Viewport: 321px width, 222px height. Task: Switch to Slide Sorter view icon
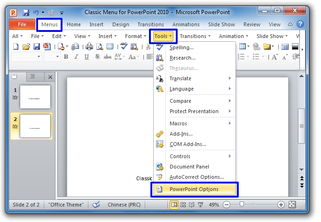click(x=184, y=205)
